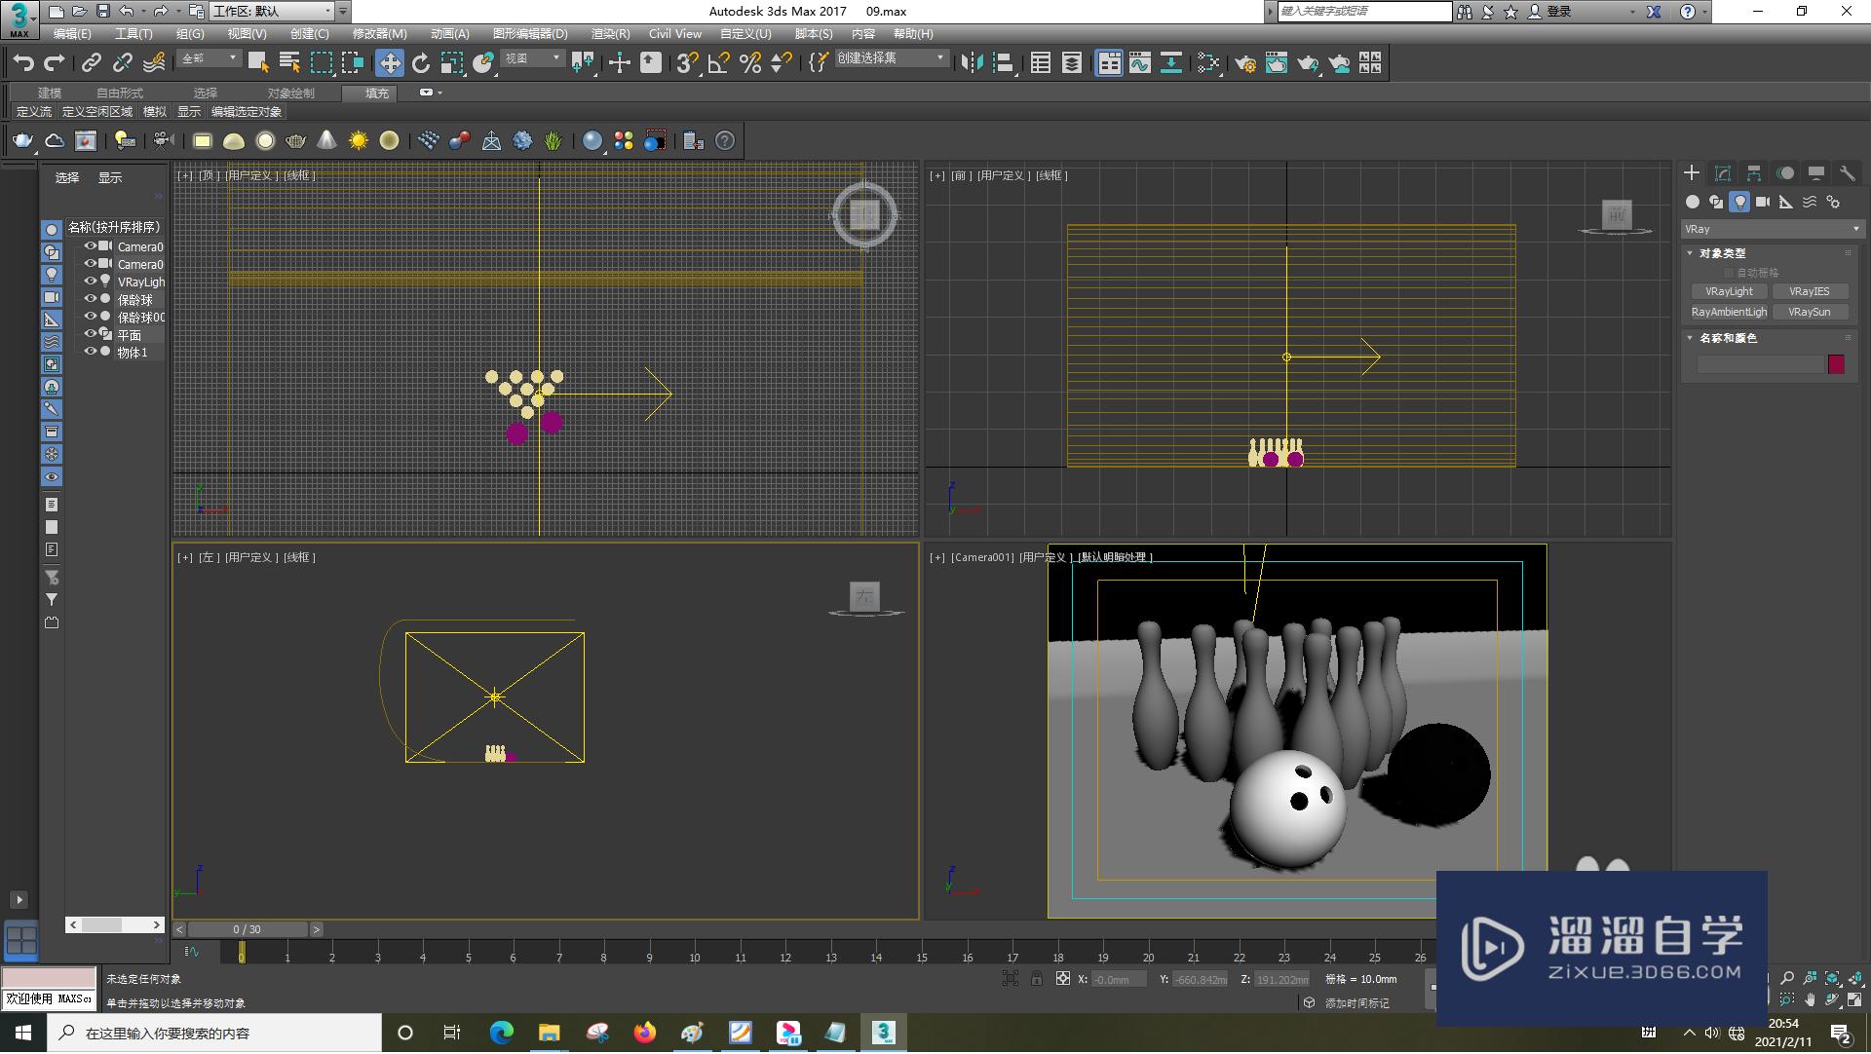The image size is (1871, 1054).
Task: Click the Scene Explorer horizontal scrollbar
Action: point(115,924)
